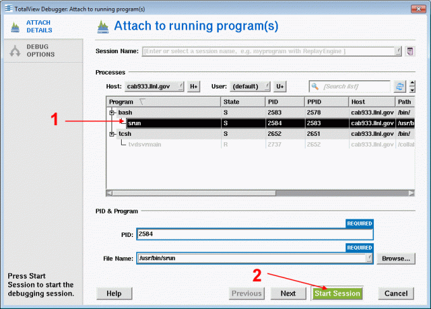
Task: Collapse the bash tree node
Action: [112, 112]
